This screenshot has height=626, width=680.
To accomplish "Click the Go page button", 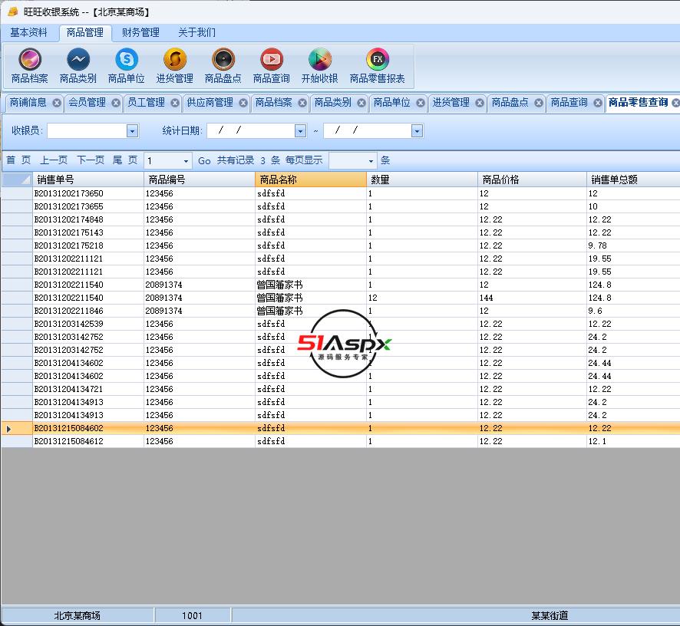I will point(204,161).
